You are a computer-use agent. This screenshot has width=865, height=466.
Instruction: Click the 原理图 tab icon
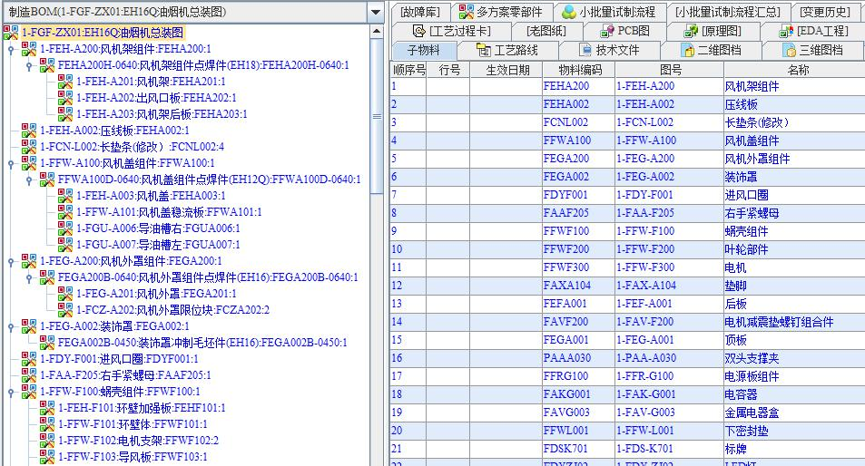point(690,31)
